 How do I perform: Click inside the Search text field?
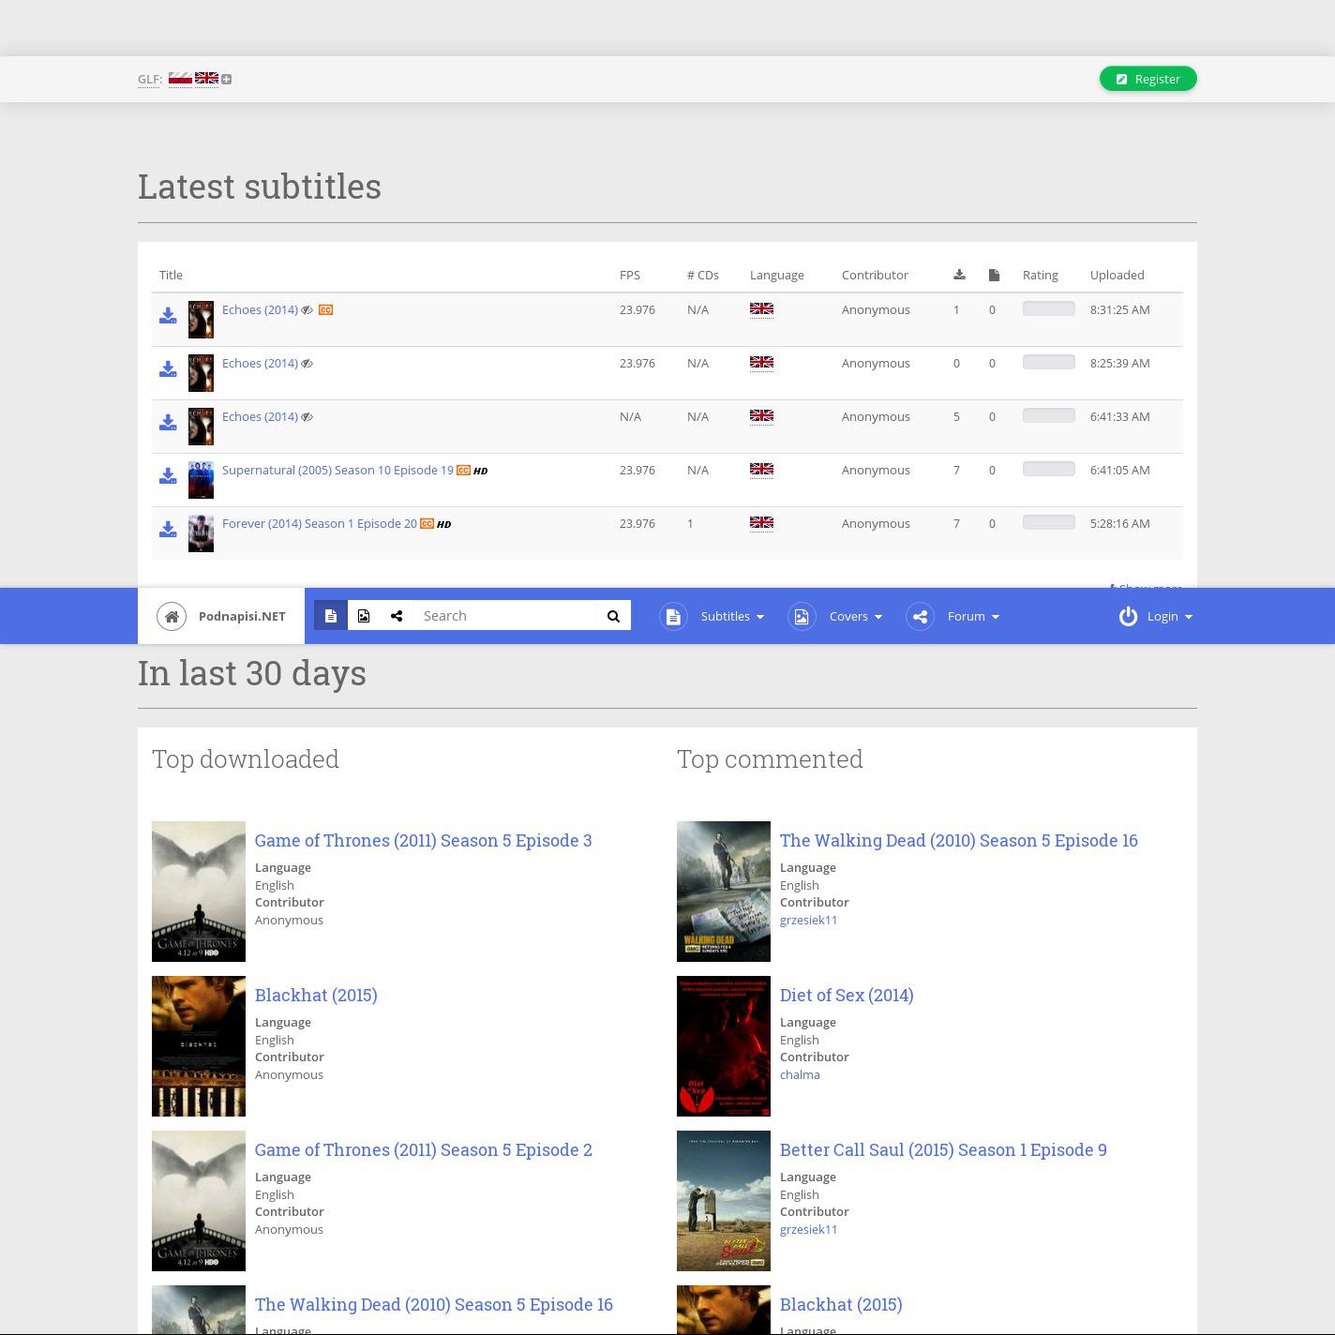pyautogui.click(x=504, y=616)
